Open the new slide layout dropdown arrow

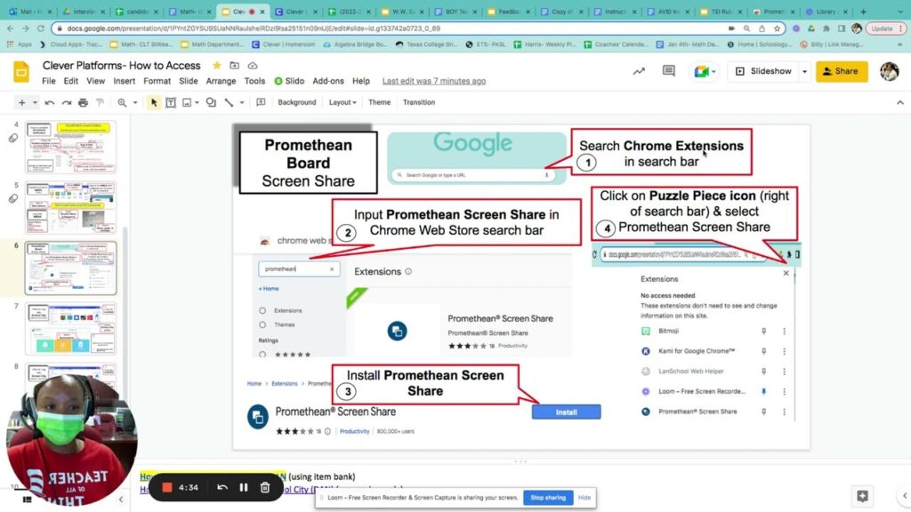[35, 103]
